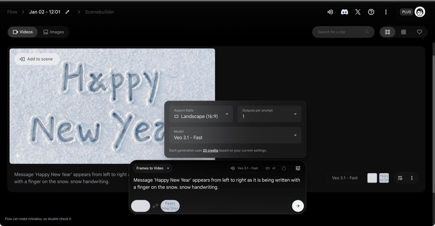Click the X (Twitter) share icon

[358, 12]
